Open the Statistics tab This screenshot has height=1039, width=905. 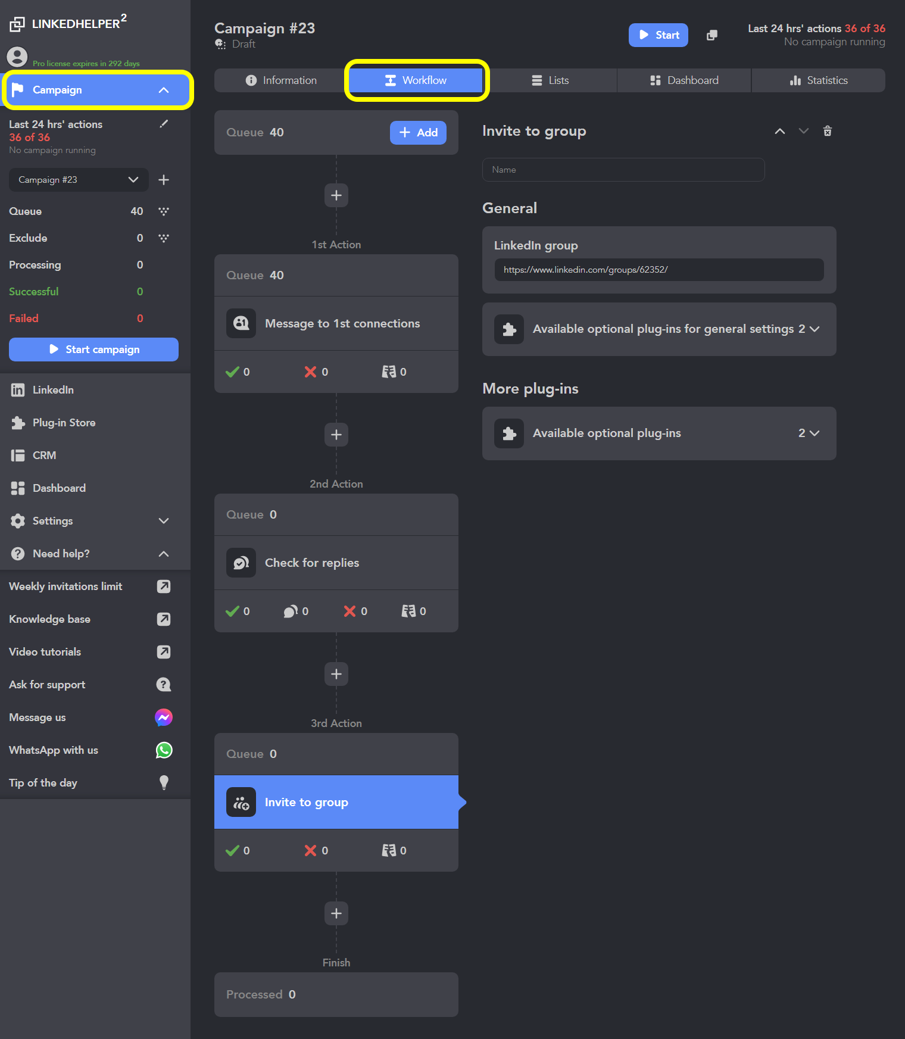click(819, 80)
